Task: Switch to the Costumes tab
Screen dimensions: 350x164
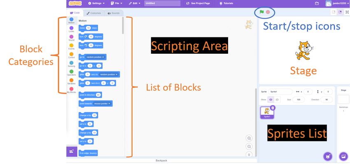Action: click(94, 13)
